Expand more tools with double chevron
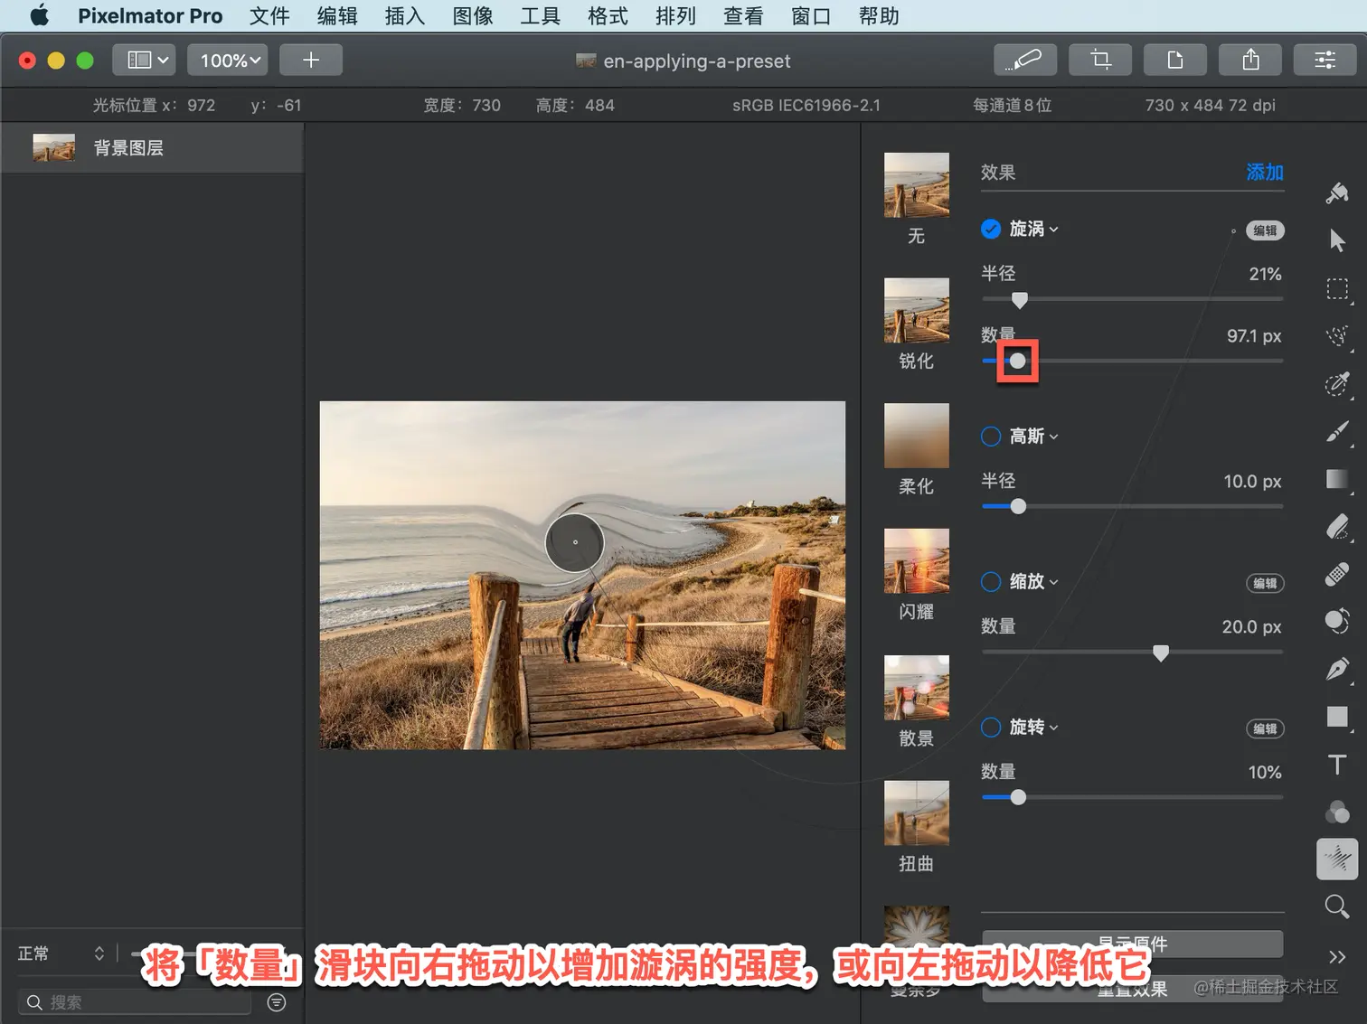This screenshot has width=1367, height=1024. (1337, 956)
